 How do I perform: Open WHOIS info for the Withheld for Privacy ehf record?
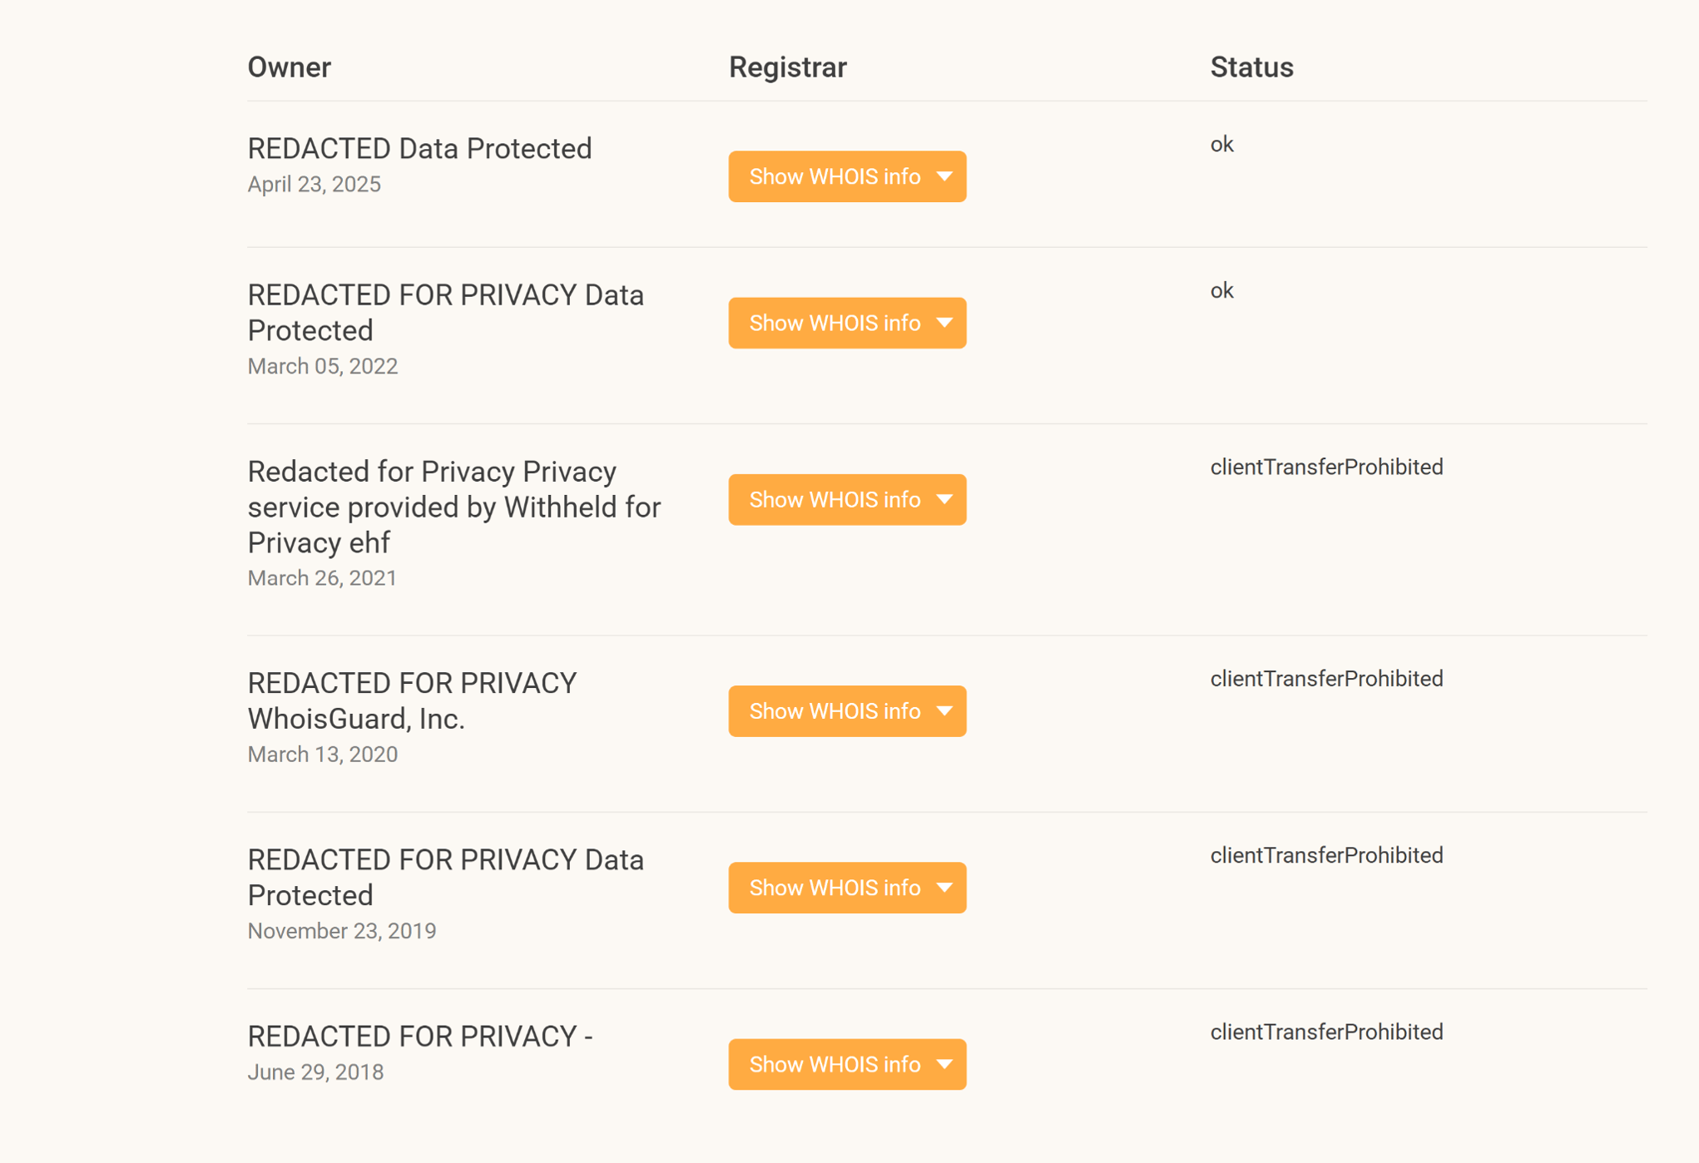(x=846, y=499)
